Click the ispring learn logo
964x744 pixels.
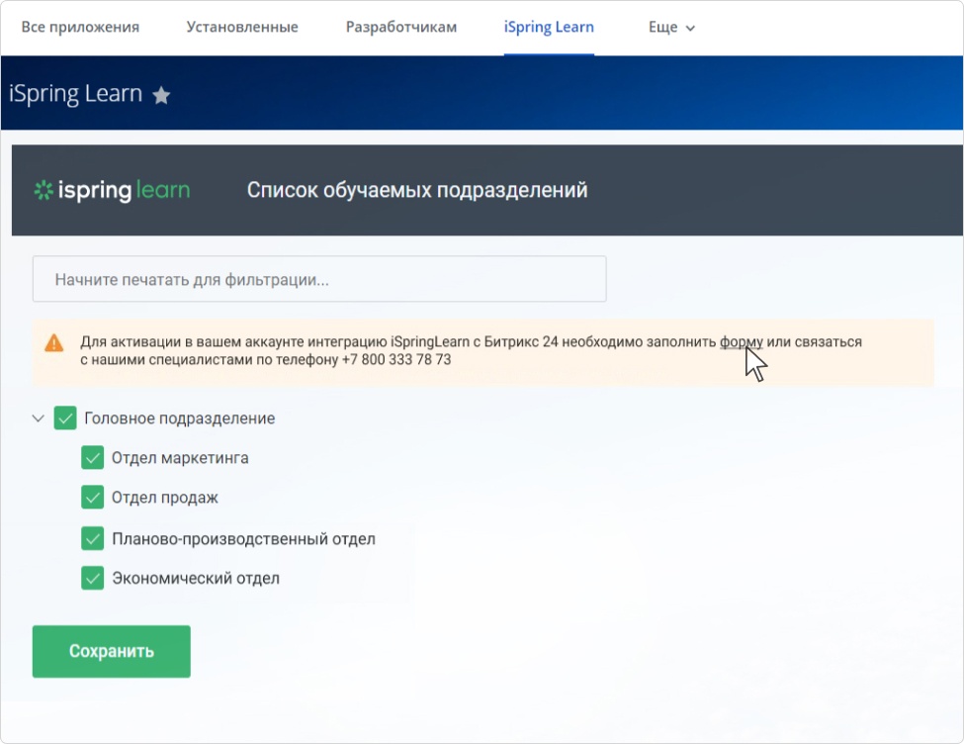[x=112, y=190]
